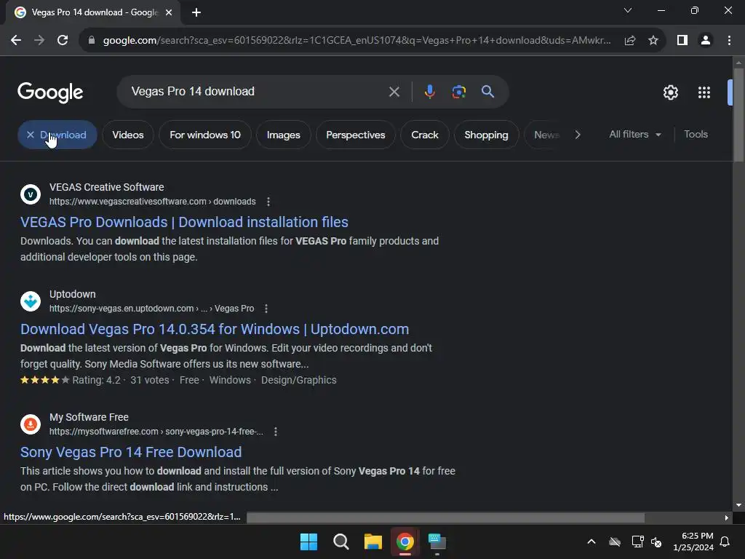Submit search with magnifying glass
Viewport: 745px width, 559px height.
click(487, 92)
